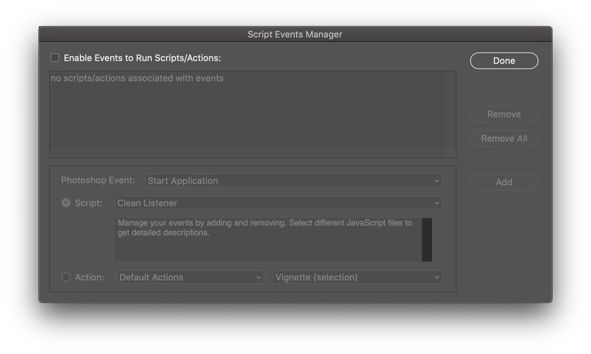Click the Remove button
This screenshot has width=591, height=354.
click(504, 114)
